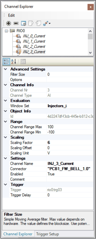Switch to the Trigger Setup tab
Image resolution: width=96 pixels, height=239 pixels.
[47, 234]
